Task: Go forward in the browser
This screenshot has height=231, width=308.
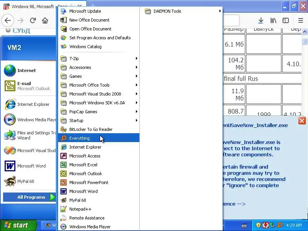Action: (x=20, y=20)
